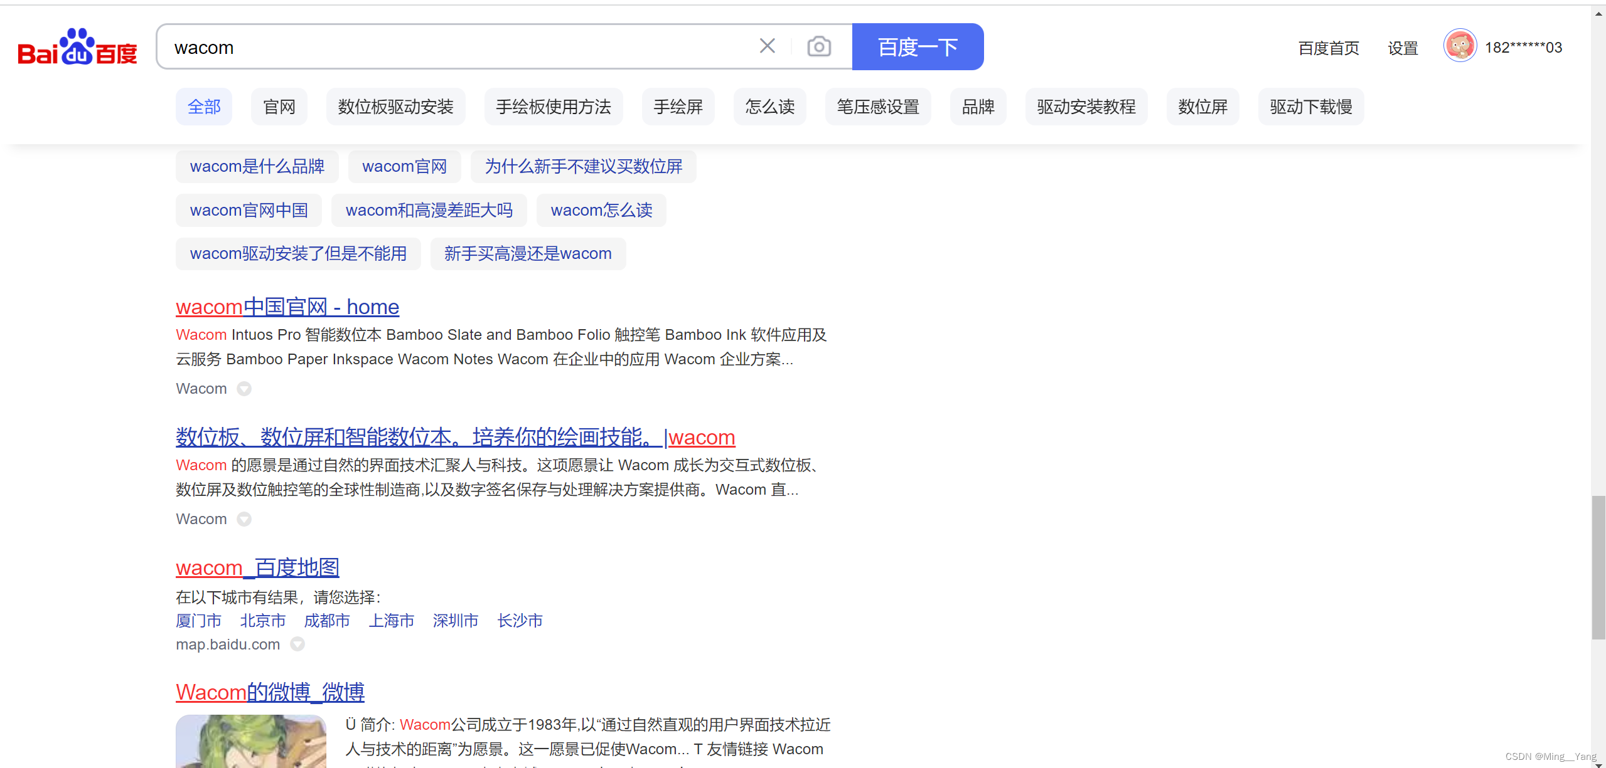Clear the search box with the X icon

[767, 46]
